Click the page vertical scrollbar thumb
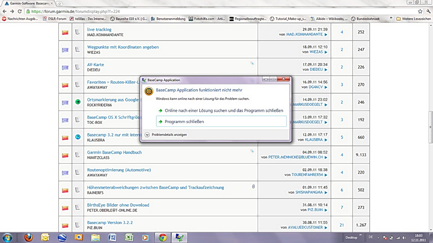 pyautogui.click(x=430, y=127)
